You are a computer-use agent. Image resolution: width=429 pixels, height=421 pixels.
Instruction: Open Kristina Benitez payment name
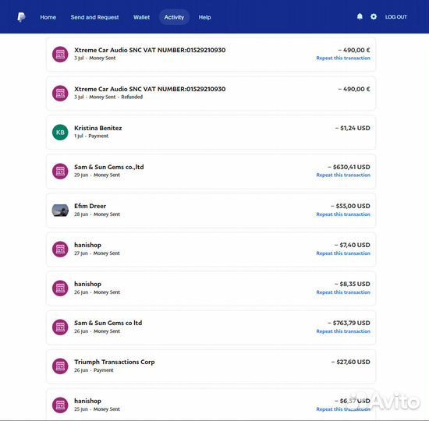98,128
